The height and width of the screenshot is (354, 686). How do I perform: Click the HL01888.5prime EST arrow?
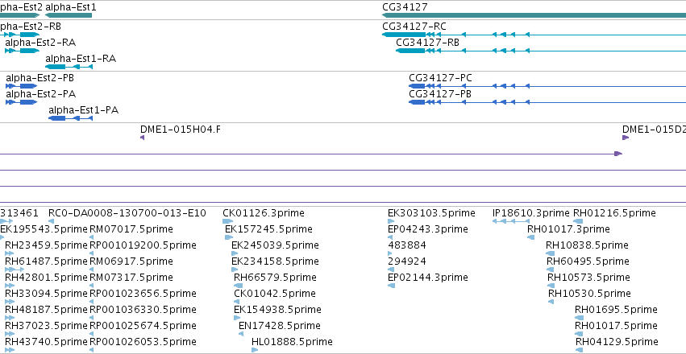[x=255, y=350]
